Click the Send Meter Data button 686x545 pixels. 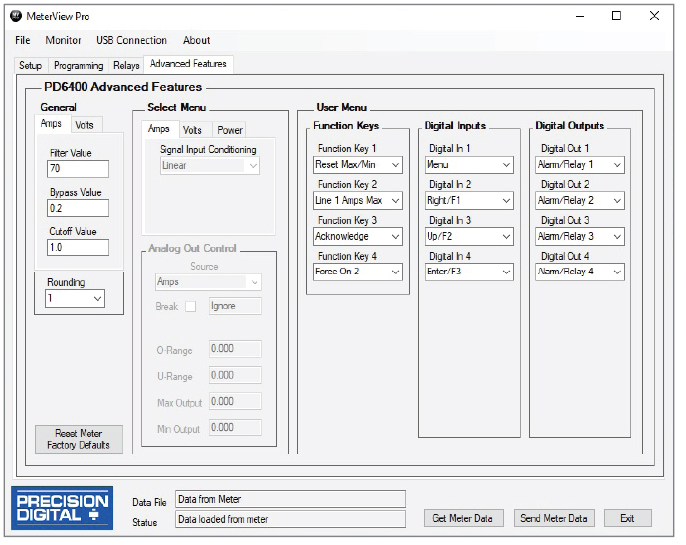pos(554,519)
